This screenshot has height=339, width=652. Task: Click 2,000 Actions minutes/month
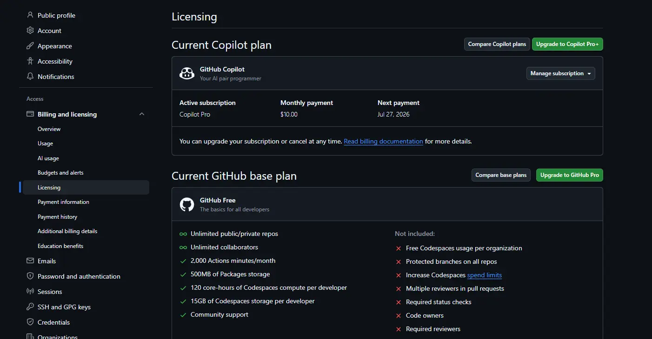233,261
